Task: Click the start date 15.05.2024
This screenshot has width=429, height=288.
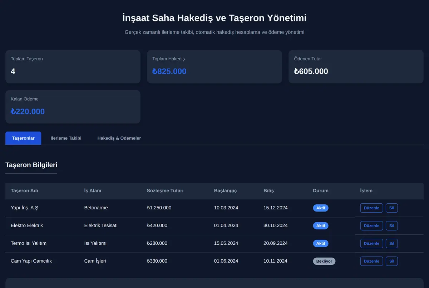Action: tap(226, 243)
